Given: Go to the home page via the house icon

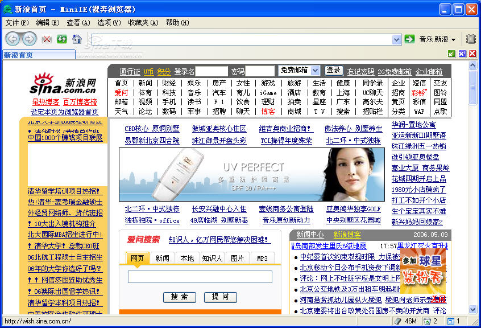Looking at the screenshot, I should tap(77, 39).
